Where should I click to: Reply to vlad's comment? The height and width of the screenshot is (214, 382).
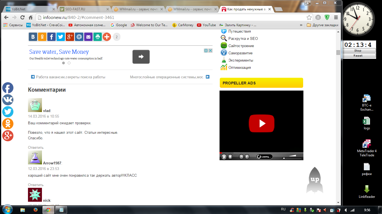click(36, 147)
